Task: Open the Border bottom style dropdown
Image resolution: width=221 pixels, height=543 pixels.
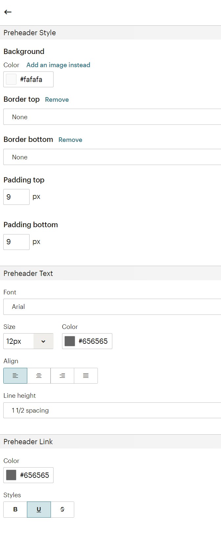Action: [112, 157]
